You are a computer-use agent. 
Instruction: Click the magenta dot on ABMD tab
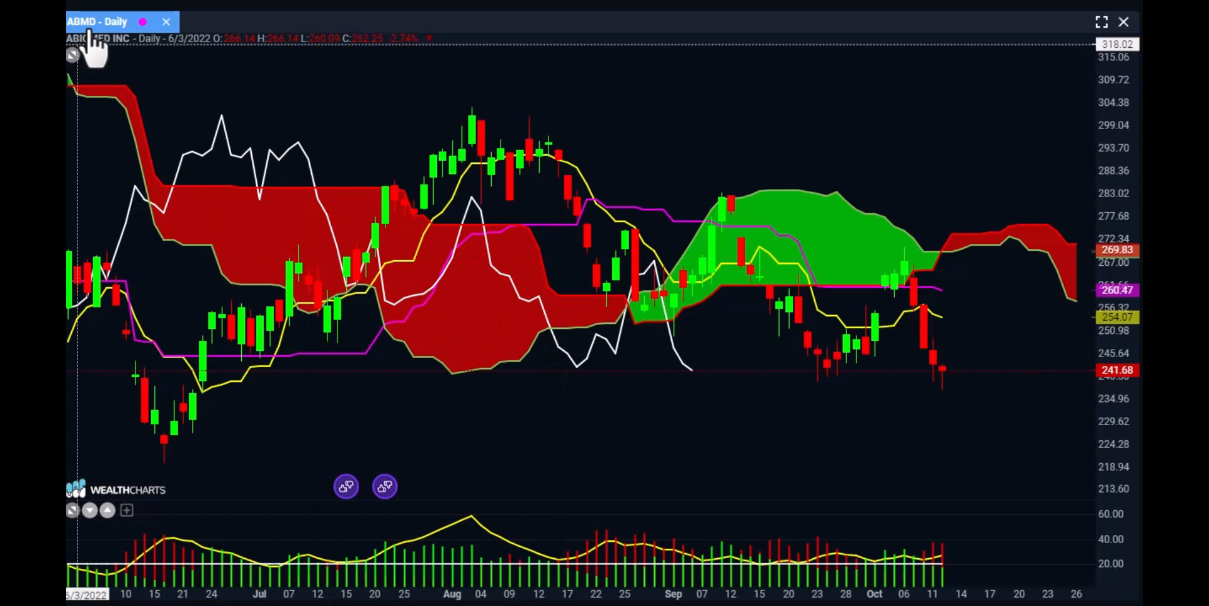tap(143, 22)
